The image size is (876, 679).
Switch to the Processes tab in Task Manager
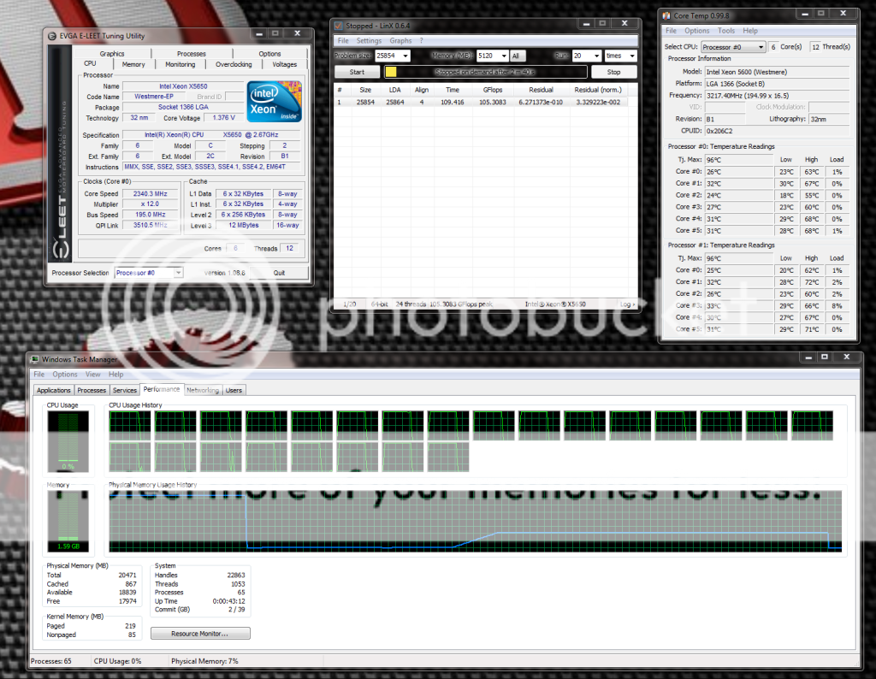[92, 390]
